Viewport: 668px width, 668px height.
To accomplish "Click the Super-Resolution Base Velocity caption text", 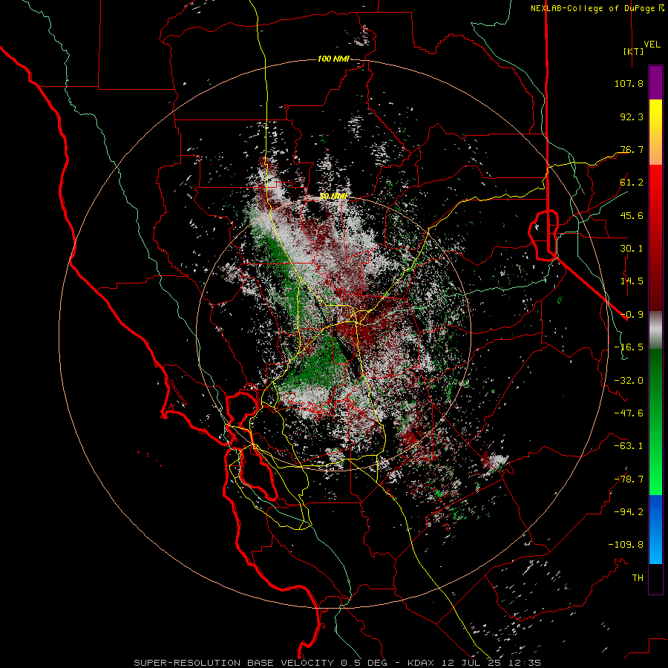I will 338,663.
